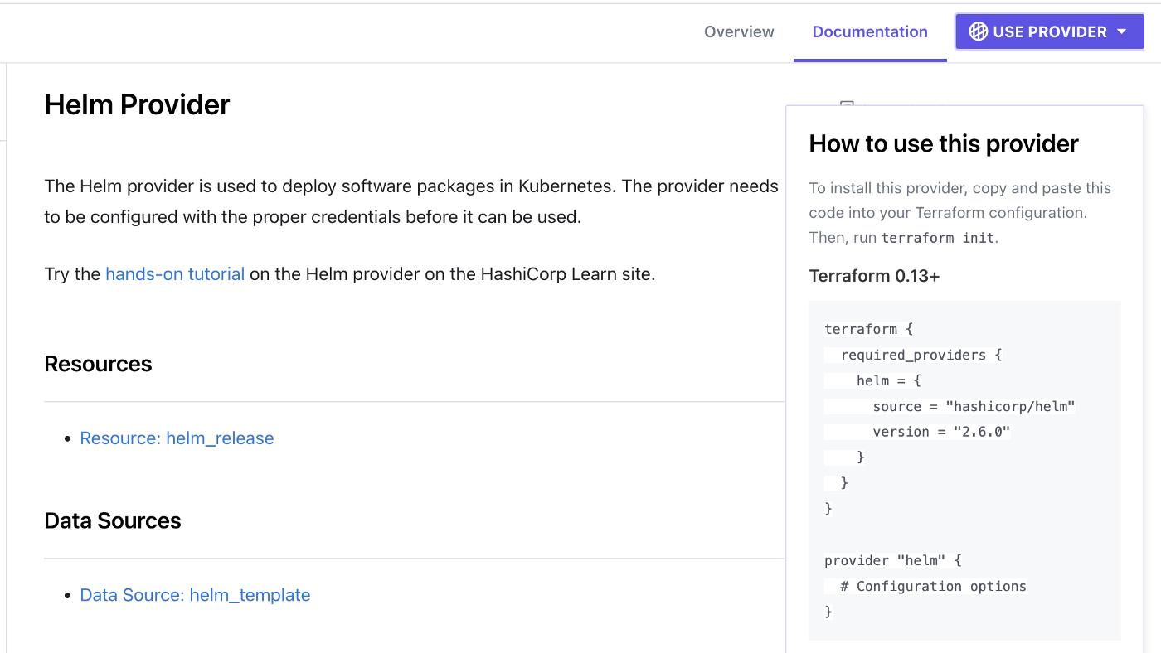Click the Helm Provider page title
The image size is (1161, 653).
137,104
